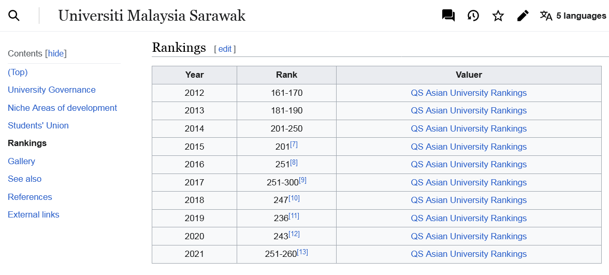Jump to the References section
This screenshot has height=275, width=609.
click(x=30, y=197)
